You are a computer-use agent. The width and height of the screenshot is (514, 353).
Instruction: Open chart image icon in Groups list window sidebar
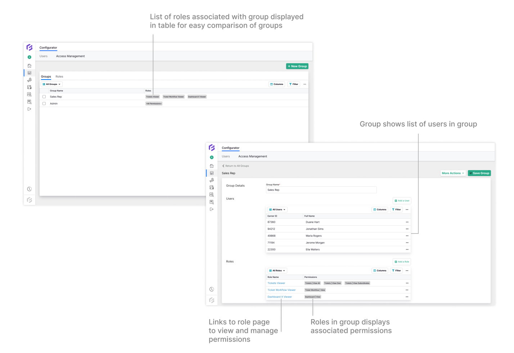coord(30,94)
